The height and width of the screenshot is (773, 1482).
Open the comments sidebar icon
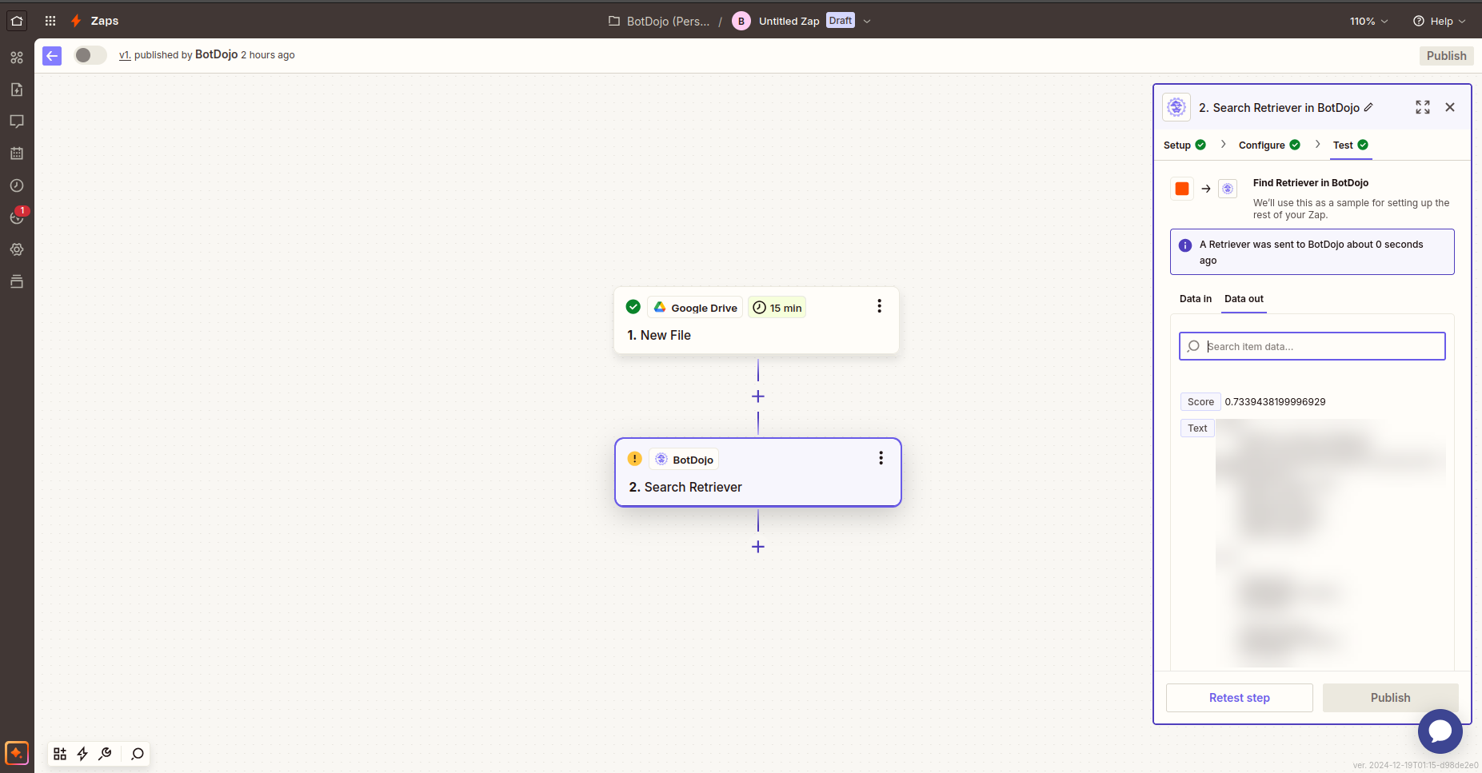click(17, 122)
